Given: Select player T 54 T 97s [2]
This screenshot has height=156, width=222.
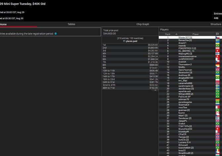Looking at the screenshot, I should (x=185, y=126).
